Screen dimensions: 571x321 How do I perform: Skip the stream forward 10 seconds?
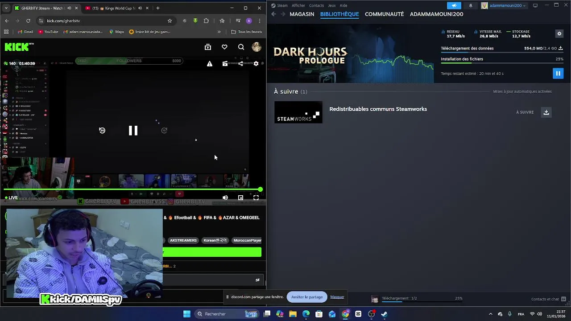point(164,130)
